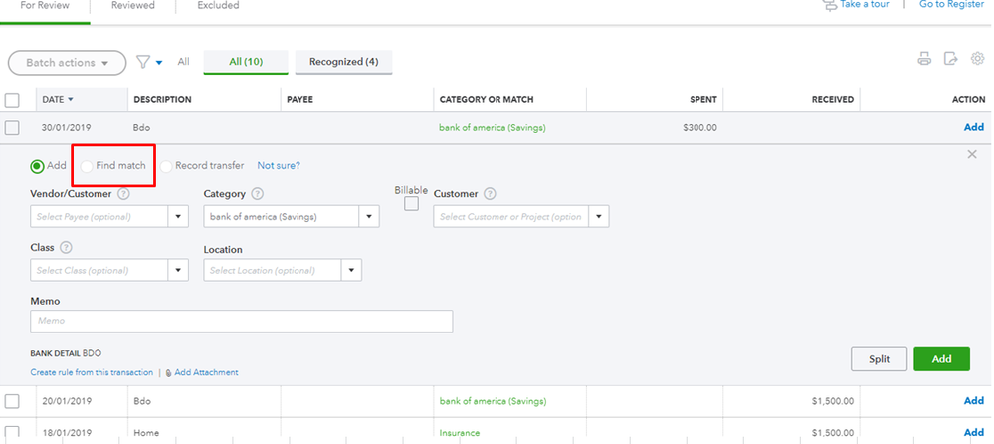Open the table settings gear icon
The image size is (994, 444).
pos(977,60)
